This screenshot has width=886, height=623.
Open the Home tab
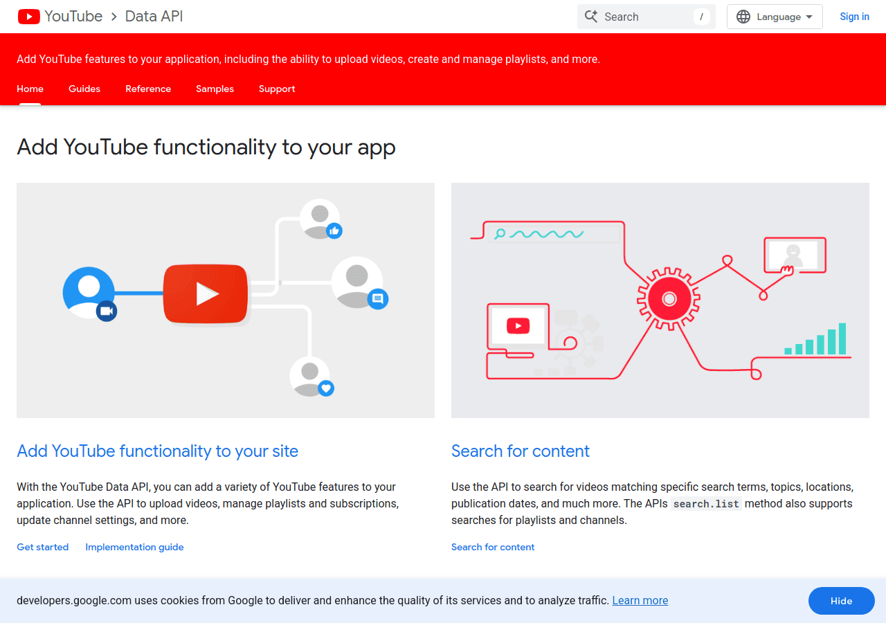pos(30,89)
